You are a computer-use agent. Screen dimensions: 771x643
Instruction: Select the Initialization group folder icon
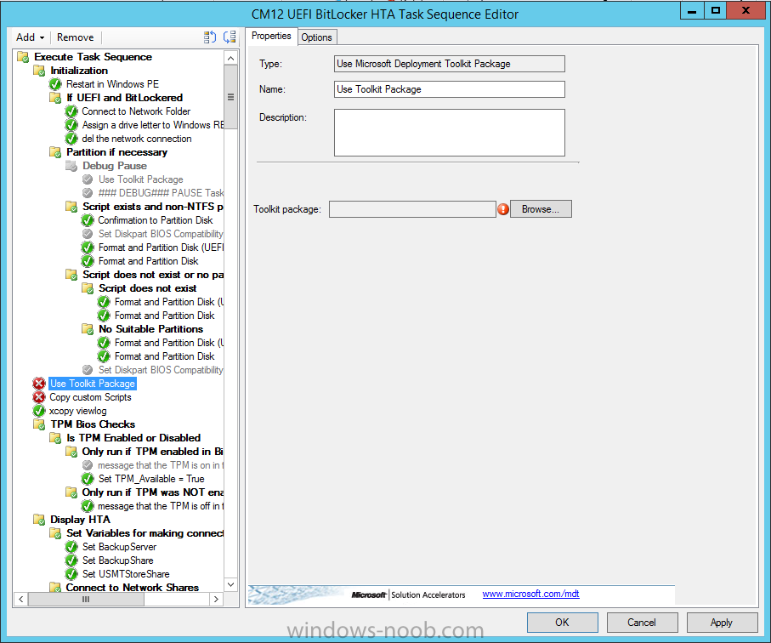[x=39, y=71]
